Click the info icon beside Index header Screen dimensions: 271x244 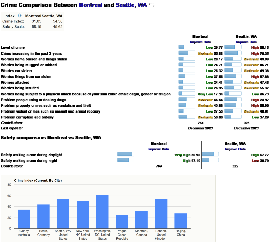(20, 16)
